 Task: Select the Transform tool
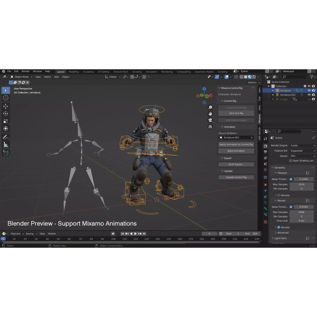click(6, 129)
